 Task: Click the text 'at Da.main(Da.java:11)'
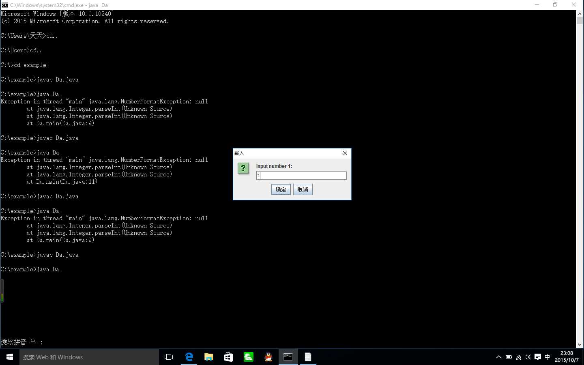[62, 182]
